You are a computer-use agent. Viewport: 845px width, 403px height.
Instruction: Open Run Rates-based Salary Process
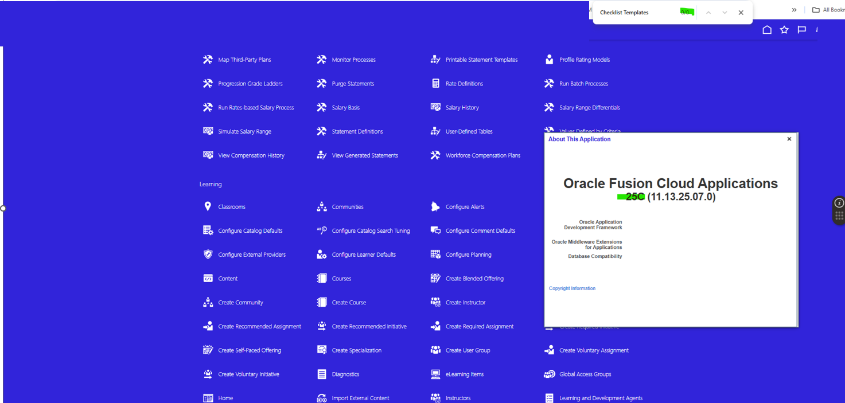click(256, 107)
